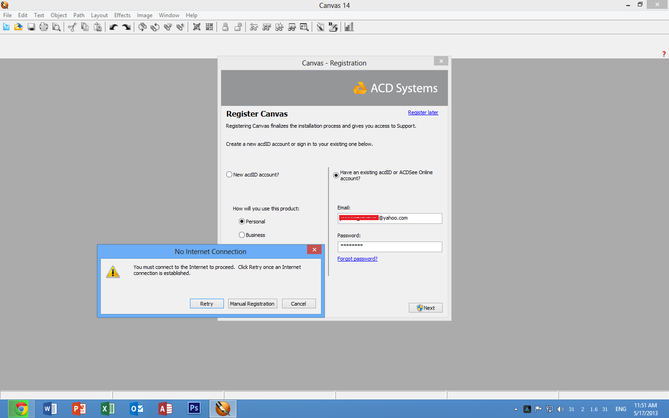Image resolution: width=669 pixels, height=418 pixels.
Task: Close the No Internet Connection dialog
Action: click(315, 249)
